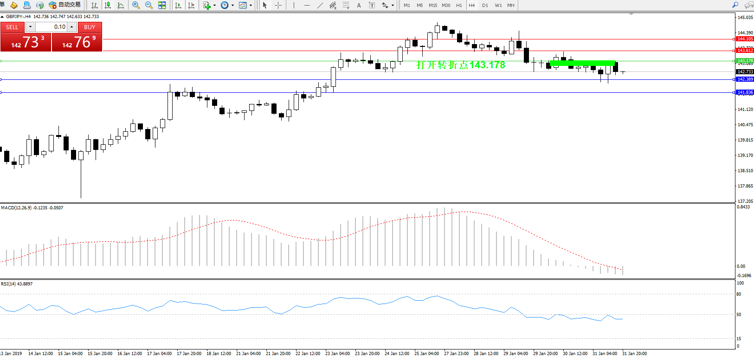Click the Tile windows icon
The image size is (754, 356).
tap(162, 5)
